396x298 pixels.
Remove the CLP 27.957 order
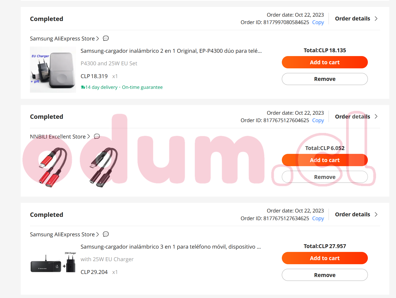(325, 275)
